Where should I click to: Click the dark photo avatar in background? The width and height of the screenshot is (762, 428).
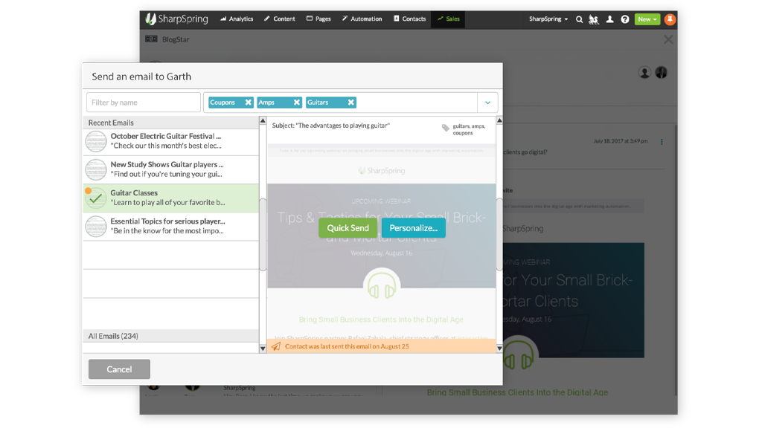[662, 73]
